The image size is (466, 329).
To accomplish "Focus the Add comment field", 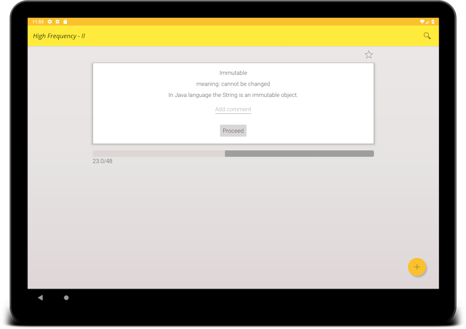I will tap(233, 110).
